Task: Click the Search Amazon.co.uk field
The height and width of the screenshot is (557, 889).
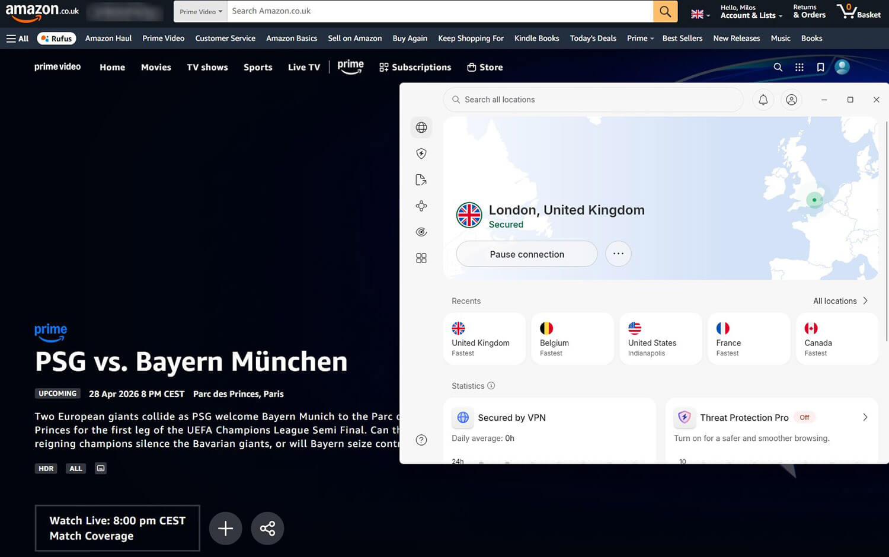Action: click(x=440, y=11)
